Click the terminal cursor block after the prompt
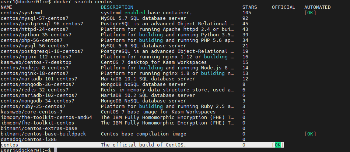The image size is (350, 152). click(x=55, y=150)
